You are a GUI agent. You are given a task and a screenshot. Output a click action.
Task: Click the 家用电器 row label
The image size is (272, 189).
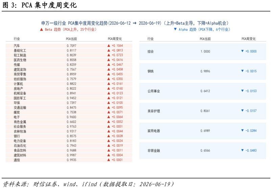click(154, 131)
